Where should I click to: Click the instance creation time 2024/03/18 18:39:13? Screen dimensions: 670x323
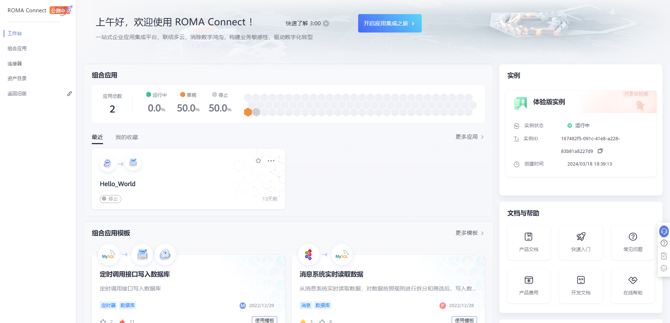point(590,164)
